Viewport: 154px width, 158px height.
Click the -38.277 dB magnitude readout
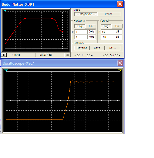tap(50, 55)
